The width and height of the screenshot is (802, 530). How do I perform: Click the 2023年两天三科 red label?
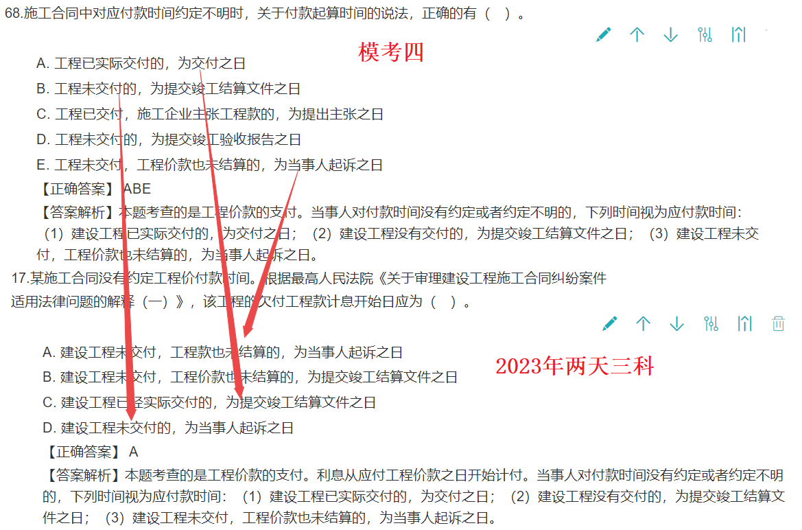576,367
